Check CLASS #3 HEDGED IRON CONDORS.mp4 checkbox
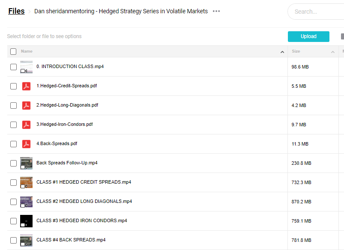344x250 pixels. (x=13, y=221)
